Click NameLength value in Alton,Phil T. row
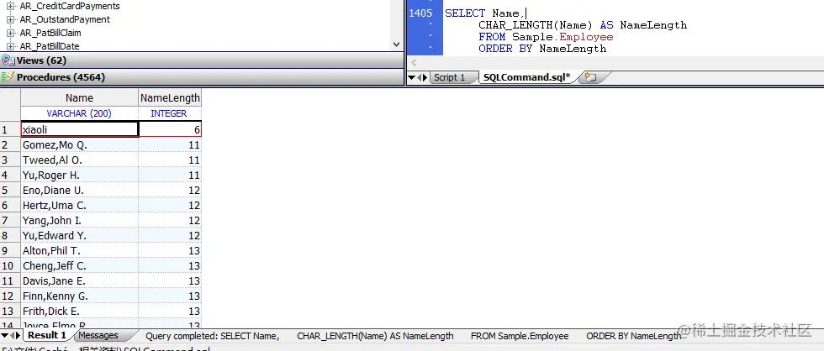Image resolution: width=824 pixels, height=351 pixels. [170, 251]
